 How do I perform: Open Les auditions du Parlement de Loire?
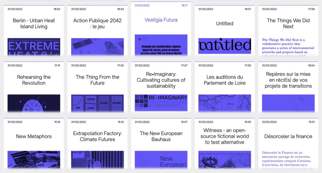click(x=225, y=80)
